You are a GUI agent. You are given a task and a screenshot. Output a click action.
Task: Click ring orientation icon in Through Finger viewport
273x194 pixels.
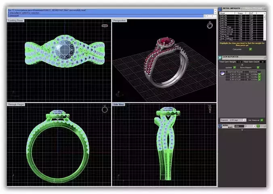tap(105, 109)
